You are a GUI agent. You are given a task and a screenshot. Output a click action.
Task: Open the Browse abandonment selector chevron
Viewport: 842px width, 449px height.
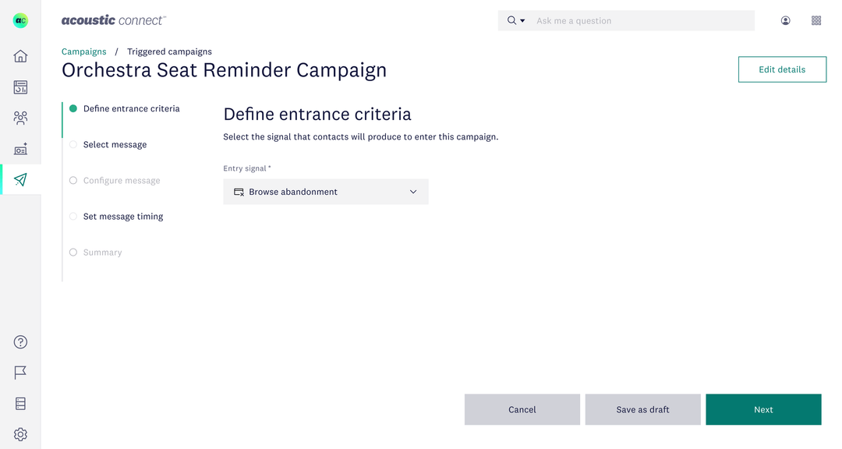pos(413,192)
